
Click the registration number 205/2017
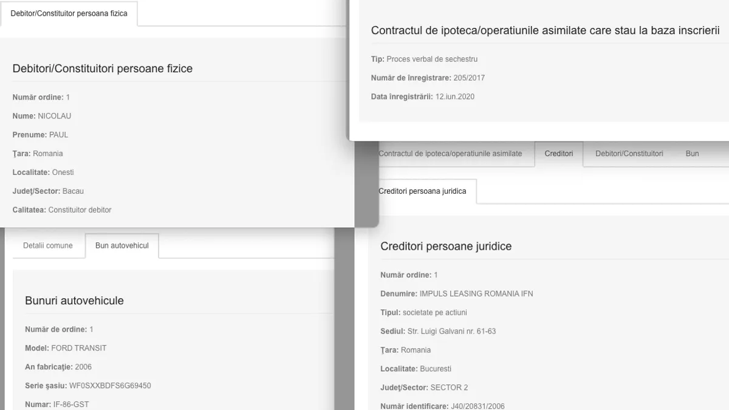468,78
